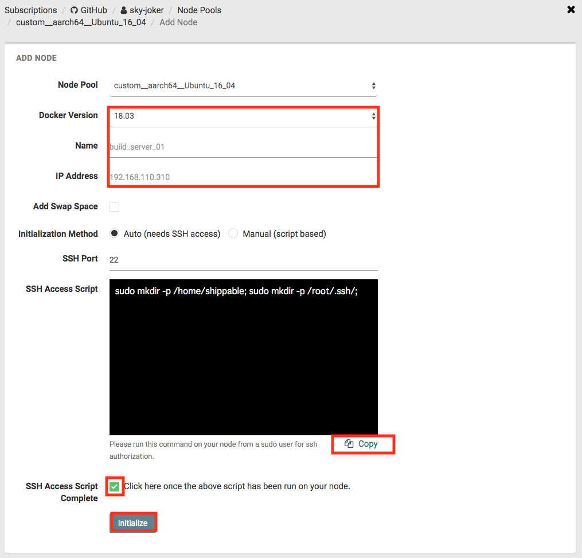Open Subscriptions breadcrumb link
The image size is (582, 558).
pyautogui.click(x=31, y=10)
